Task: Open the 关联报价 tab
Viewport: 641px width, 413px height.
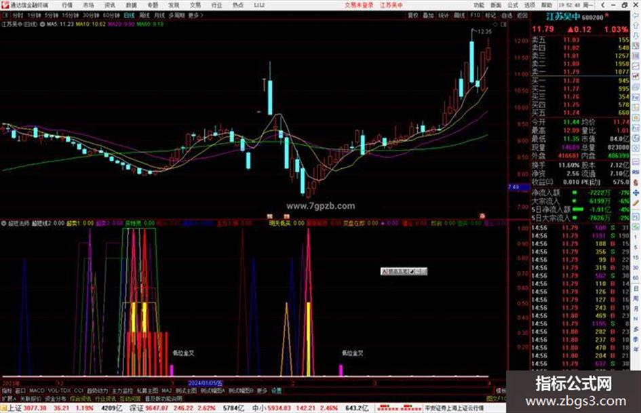Action: coord(31,398)
